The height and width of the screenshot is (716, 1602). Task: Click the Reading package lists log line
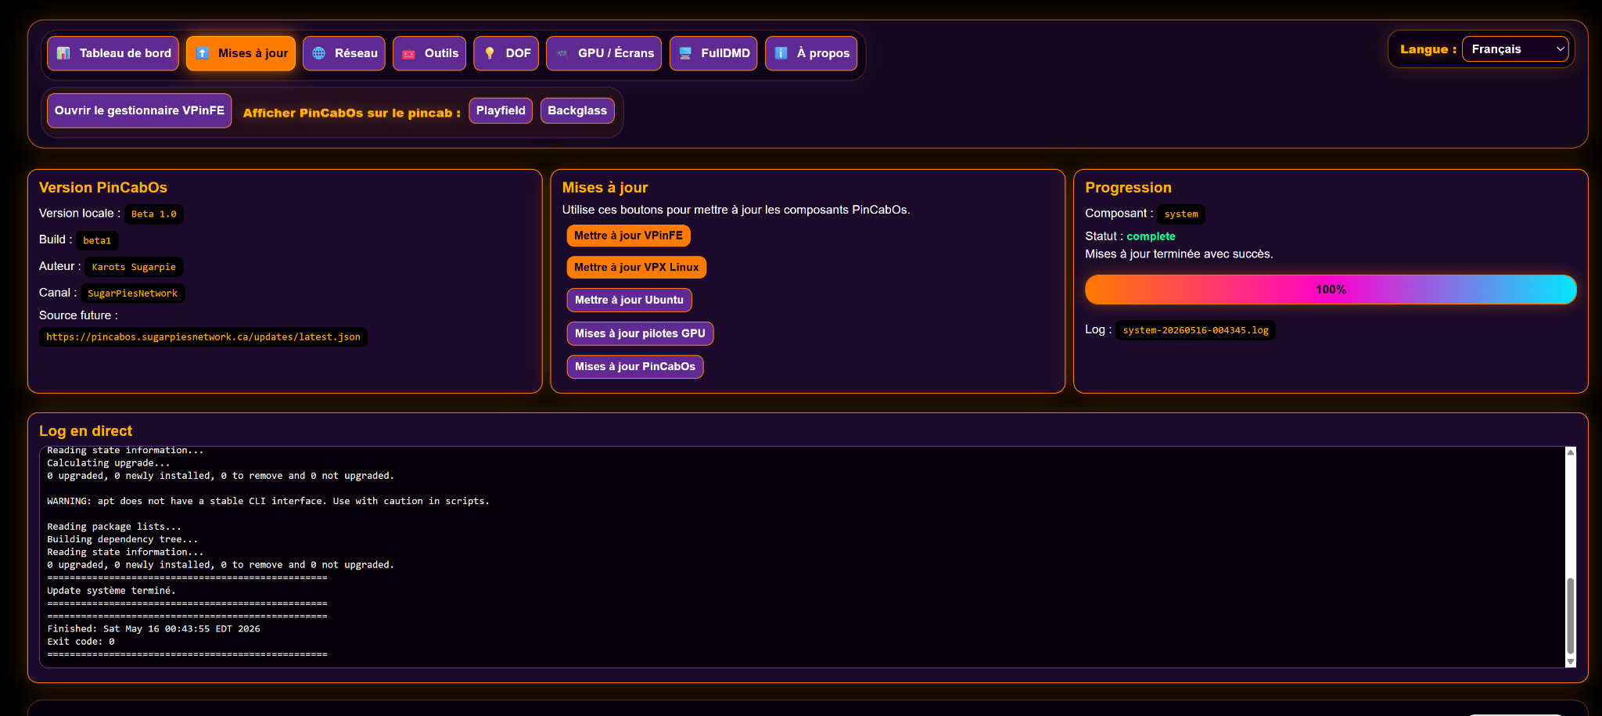pyautogui.click(x=114, y=527)
